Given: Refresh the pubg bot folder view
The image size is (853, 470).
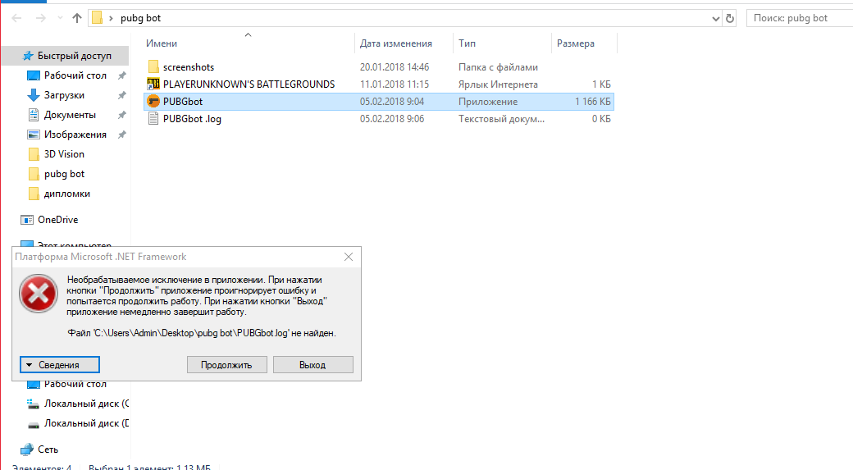Looking at the screenshot, I should point(730,19).
